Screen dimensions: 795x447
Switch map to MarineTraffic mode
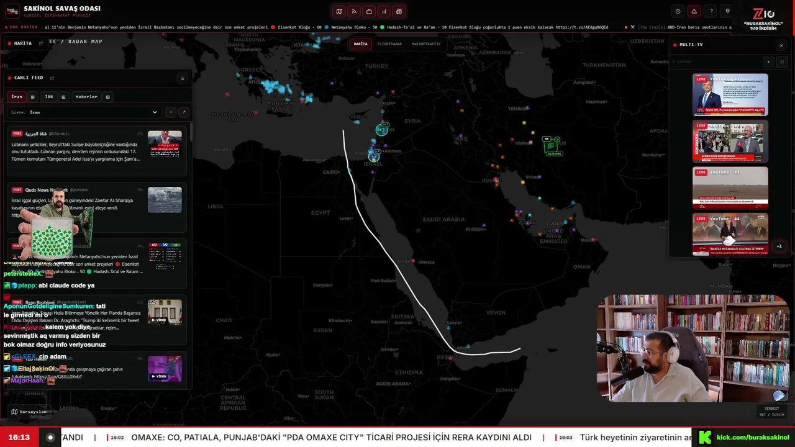(426, 44)
